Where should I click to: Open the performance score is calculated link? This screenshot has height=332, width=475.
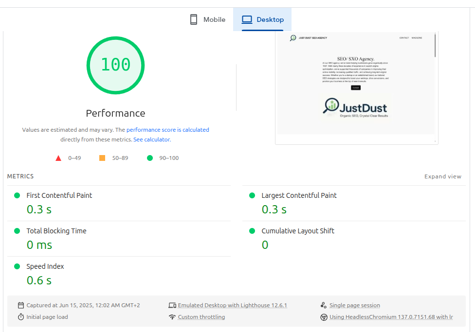click(168, 130)
